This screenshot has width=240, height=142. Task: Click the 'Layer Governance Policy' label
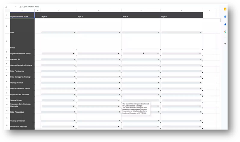click(20, 54)
